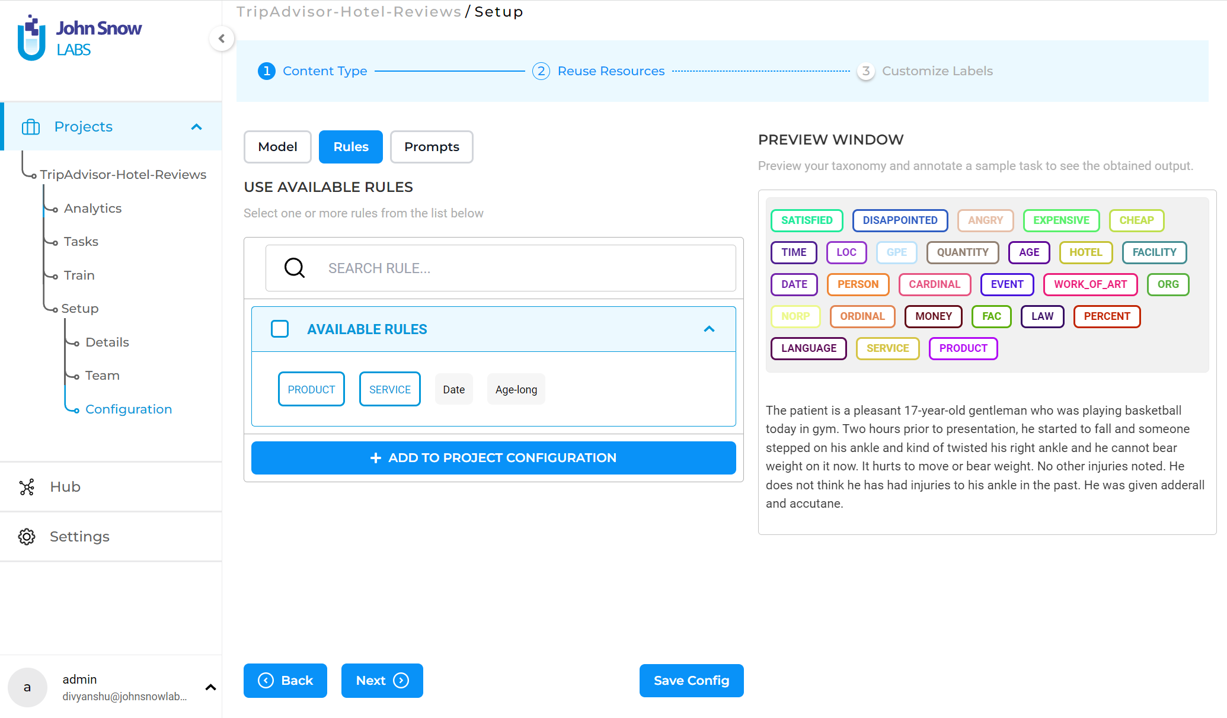Open Team under Setup
Image resolution: width=1227 pixels, height=718 pixels.
(102, 376)
